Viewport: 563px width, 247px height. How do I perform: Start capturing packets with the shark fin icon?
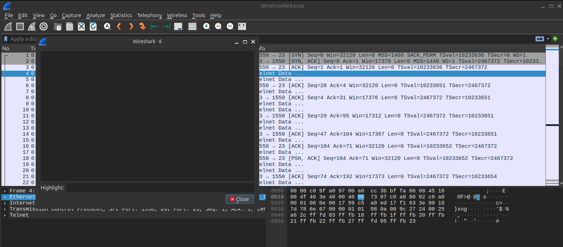(8, 26)
